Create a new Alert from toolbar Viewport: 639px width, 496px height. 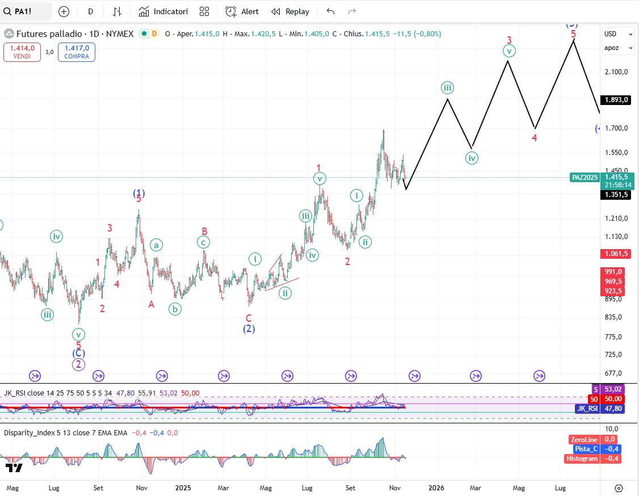(242, 11)
